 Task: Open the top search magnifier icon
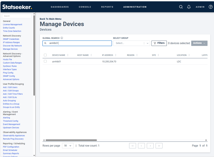pos(181,7)
